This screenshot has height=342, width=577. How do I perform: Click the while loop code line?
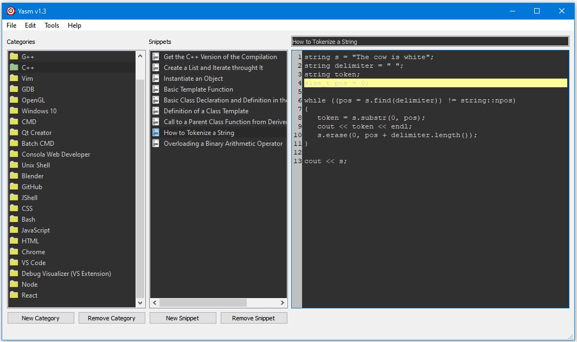point(410,100)
